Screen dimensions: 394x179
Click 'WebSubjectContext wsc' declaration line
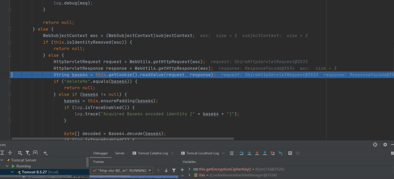coord(119,36)
